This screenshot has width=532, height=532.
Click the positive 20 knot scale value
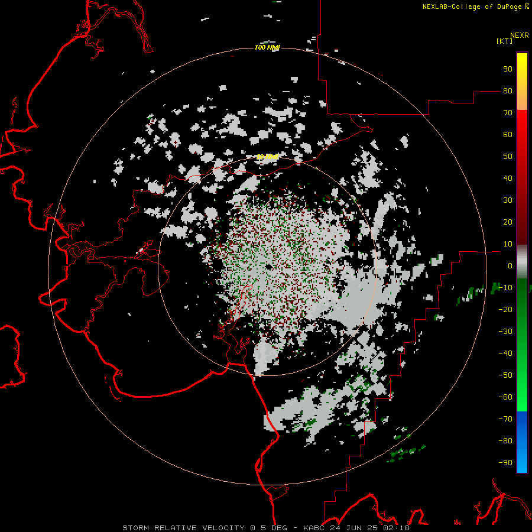pos(508,222)
